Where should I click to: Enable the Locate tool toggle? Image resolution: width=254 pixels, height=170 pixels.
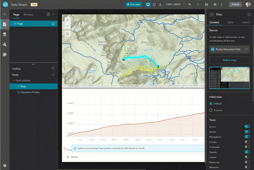pyautogui.click(x=247, y=142)
